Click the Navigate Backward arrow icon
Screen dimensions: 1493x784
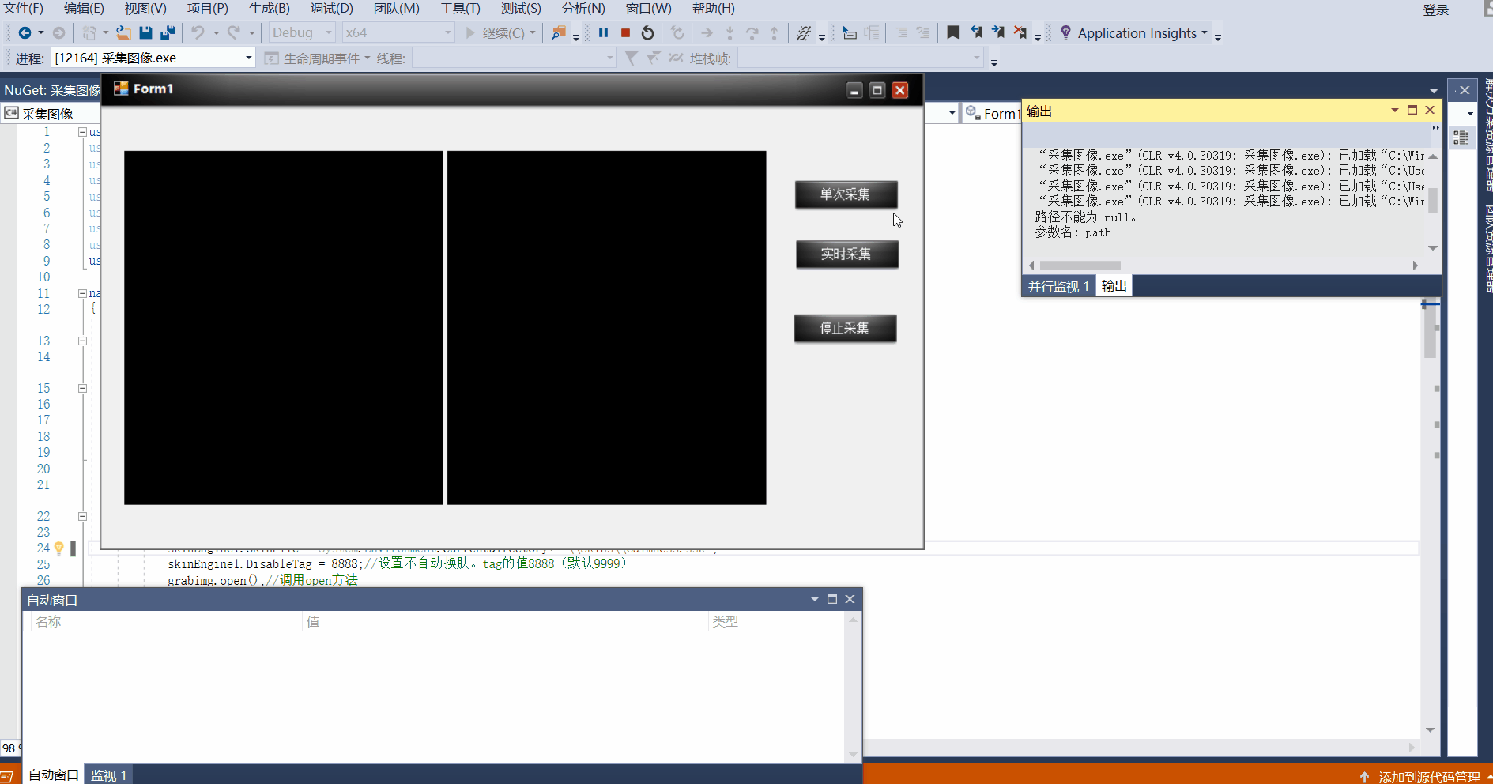tap(25, 32)
